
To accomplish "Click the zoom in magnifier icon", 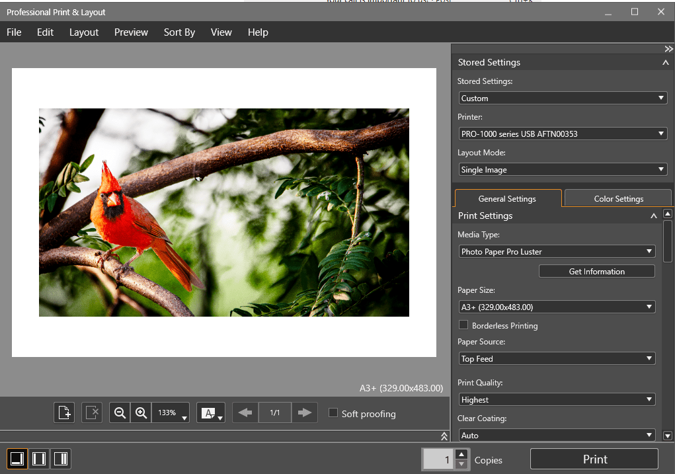I will [x=141, y=413].
